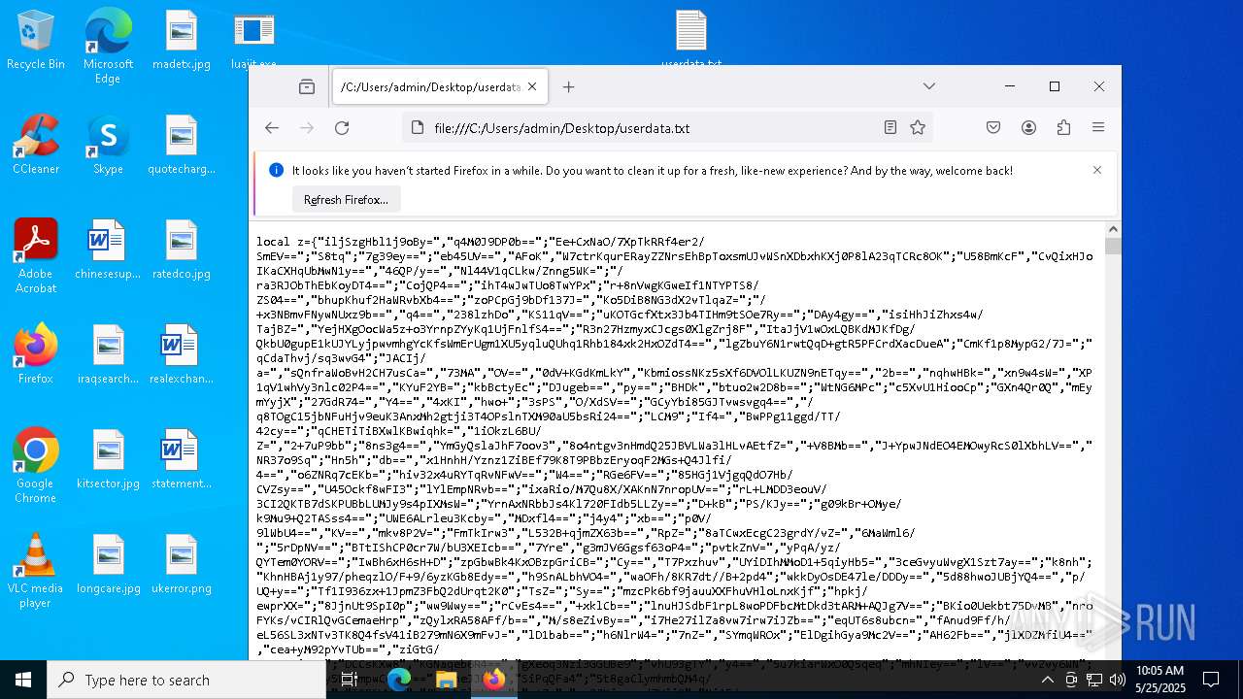Show hidden system tray icons
The height and width of the screenshot is (699, 1243).
1047,680
